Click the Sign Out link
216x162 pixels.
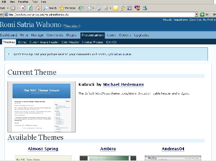pyautogui.click(x=196, y=20)
